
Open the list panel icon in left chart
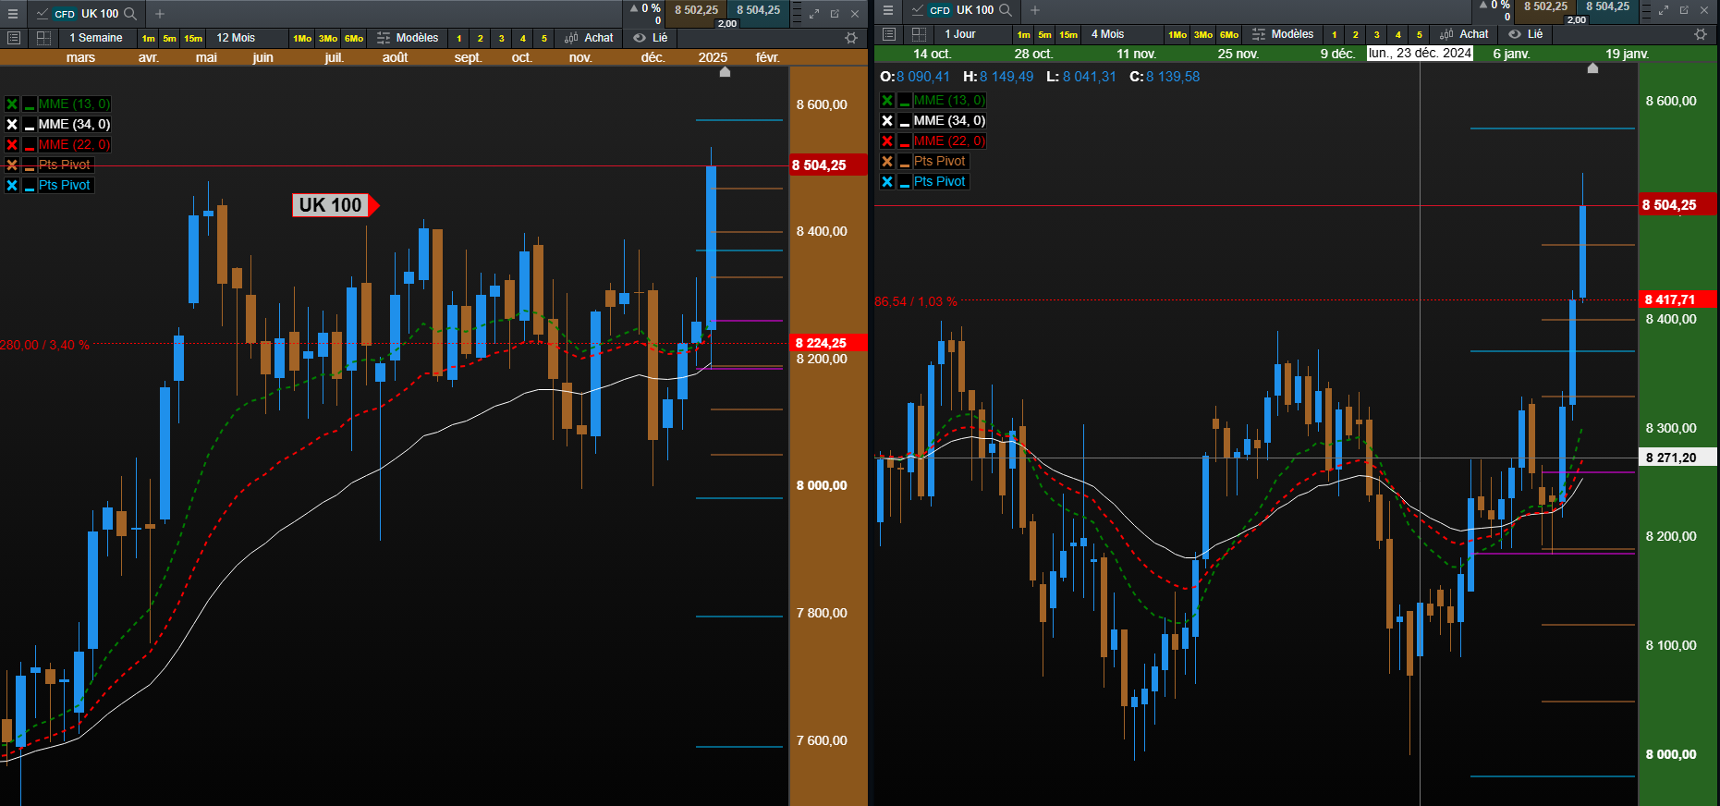coord(14,38)
